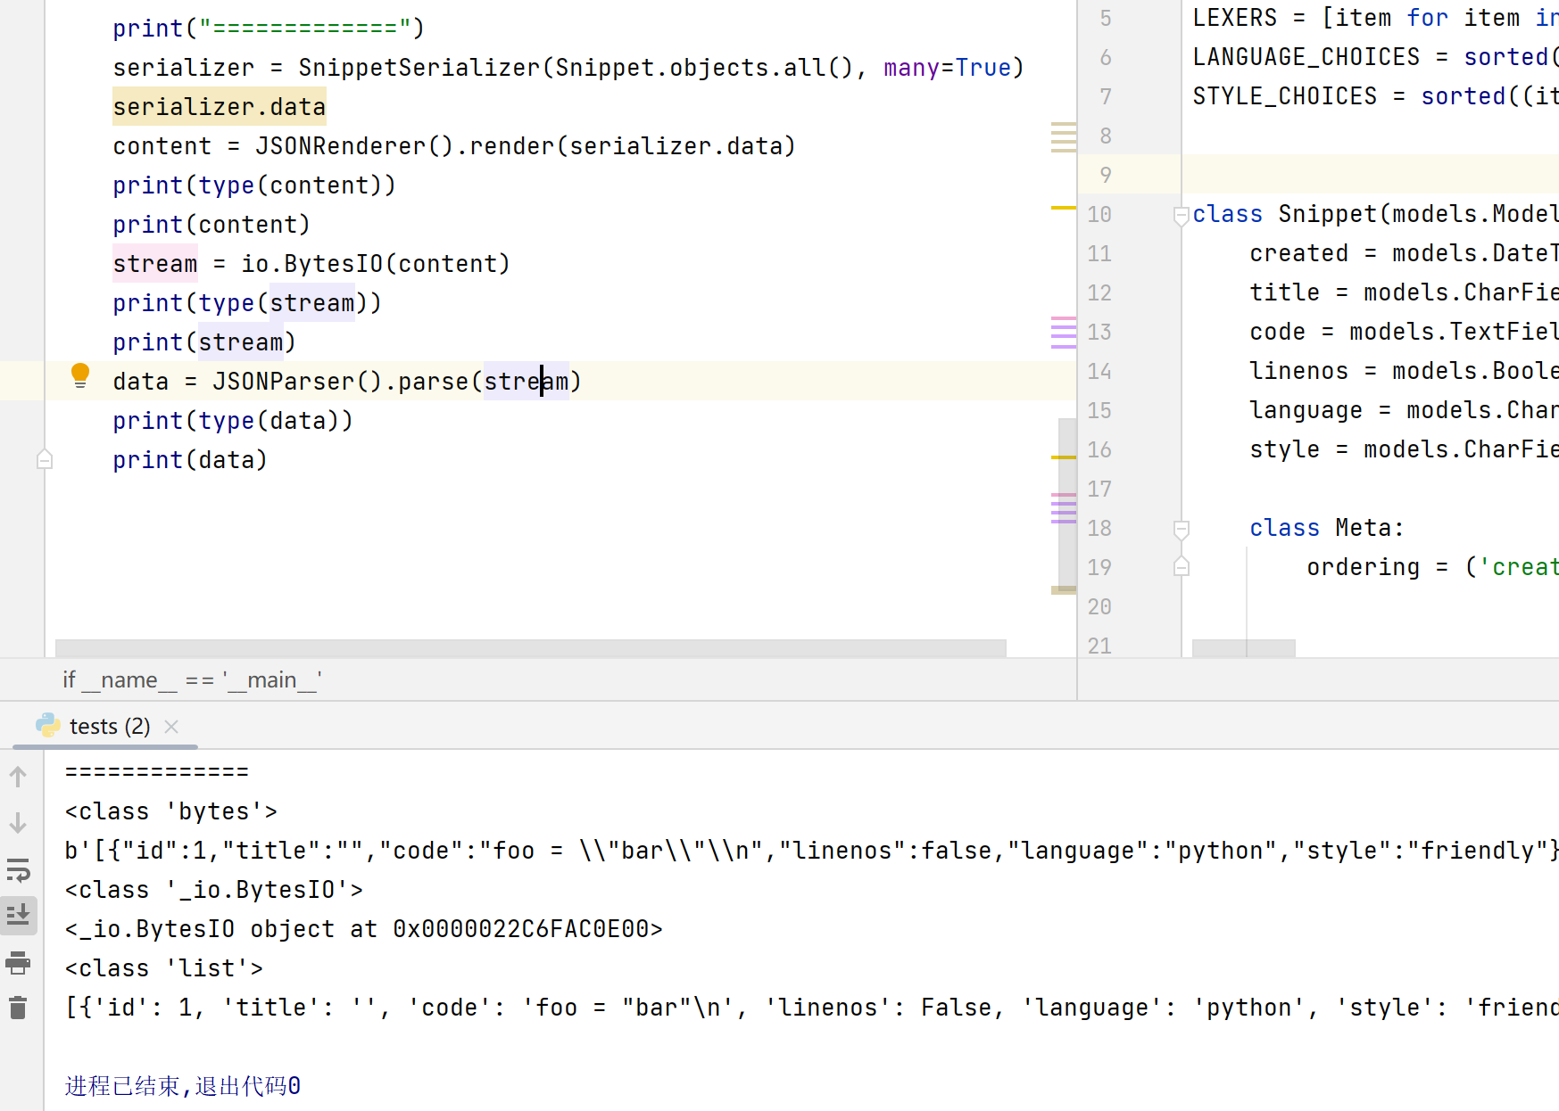
Task: Toggle soft-wrap in the run console
Action: [x=18, y=869]
